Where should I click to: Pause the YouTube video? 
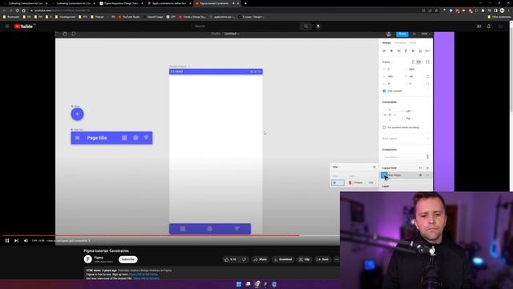[7, 241]
